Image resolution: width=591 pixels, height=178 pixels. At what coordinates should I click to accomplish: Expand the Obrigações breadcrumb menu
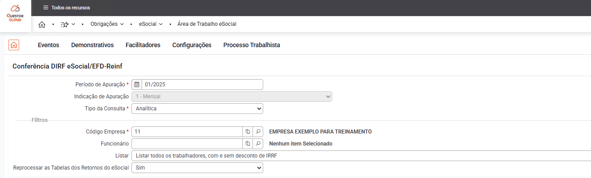coord(107,24)
